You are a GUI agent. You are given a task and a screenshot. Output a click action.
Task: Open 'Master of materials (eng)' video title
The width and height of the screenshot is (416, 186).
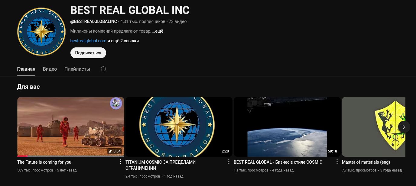click(366, 162)
